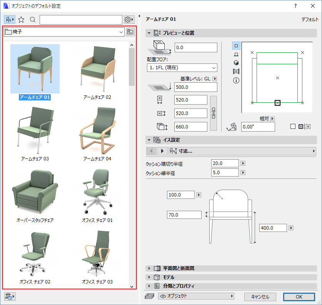Select the アームチェア 04 thumbnail
Viewport: 322px width, 305px height.
point(97,130)
